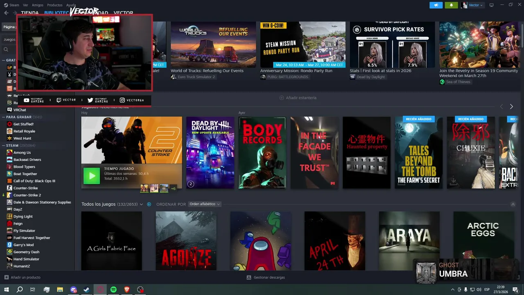Click the Windows Start button
Viewport: 524px width, 295px height.
6,290
